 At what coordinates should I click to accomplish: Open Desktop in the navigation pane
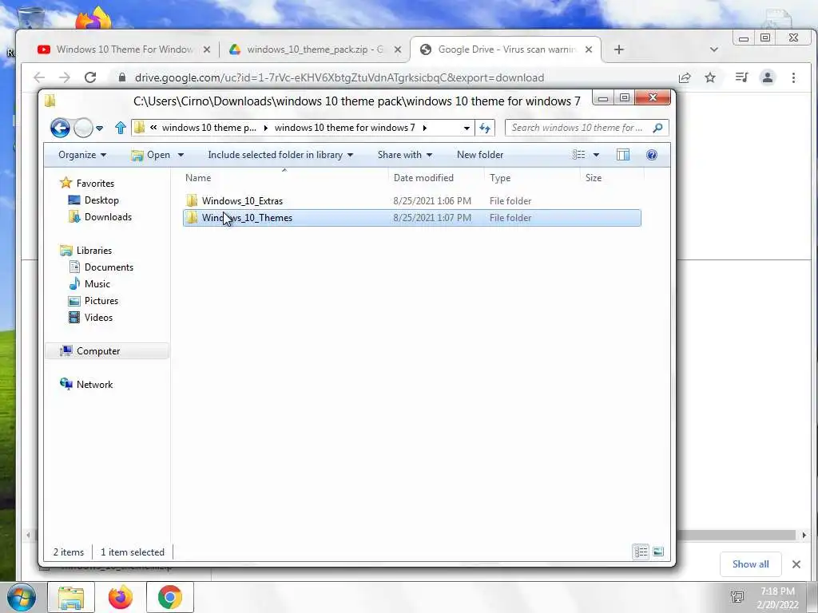[x=94, y=200]
